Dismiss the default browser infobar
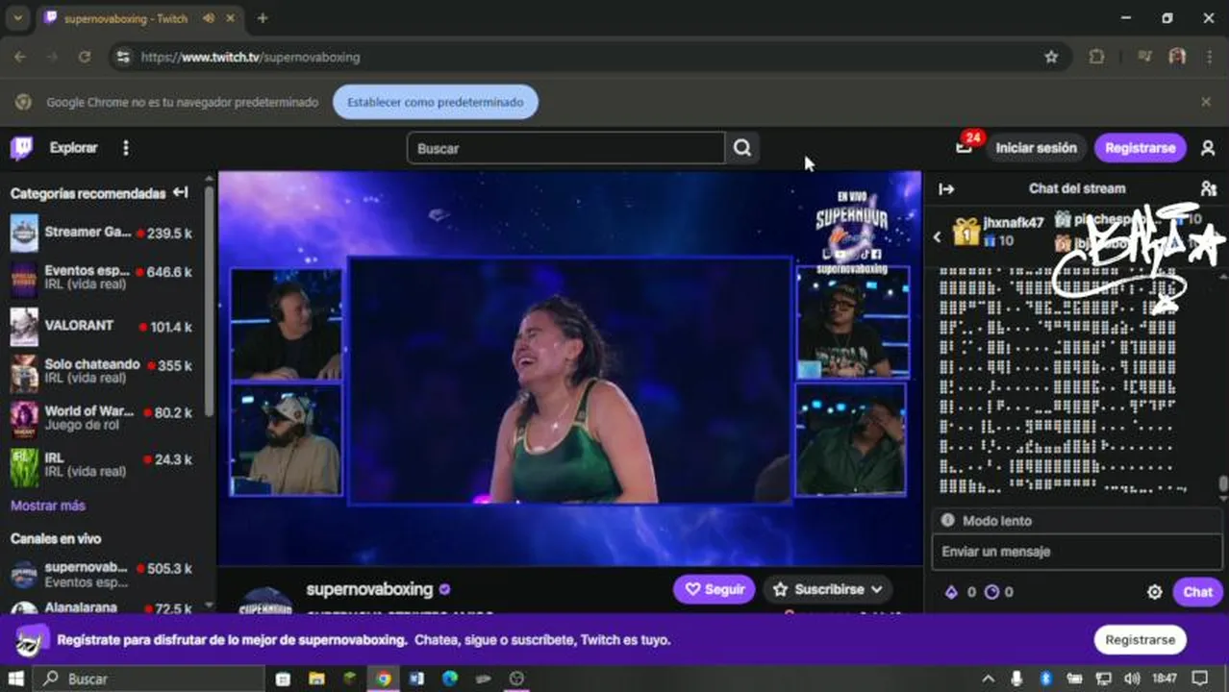Viewport: 1229px width, 692px height. (x=1206, y=102)
